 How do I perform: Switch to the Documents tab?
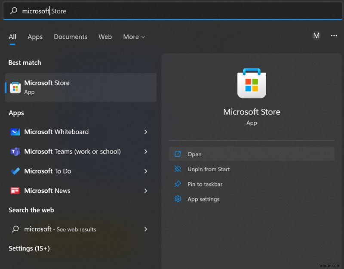pyautogui.click(x=71, y=37)
